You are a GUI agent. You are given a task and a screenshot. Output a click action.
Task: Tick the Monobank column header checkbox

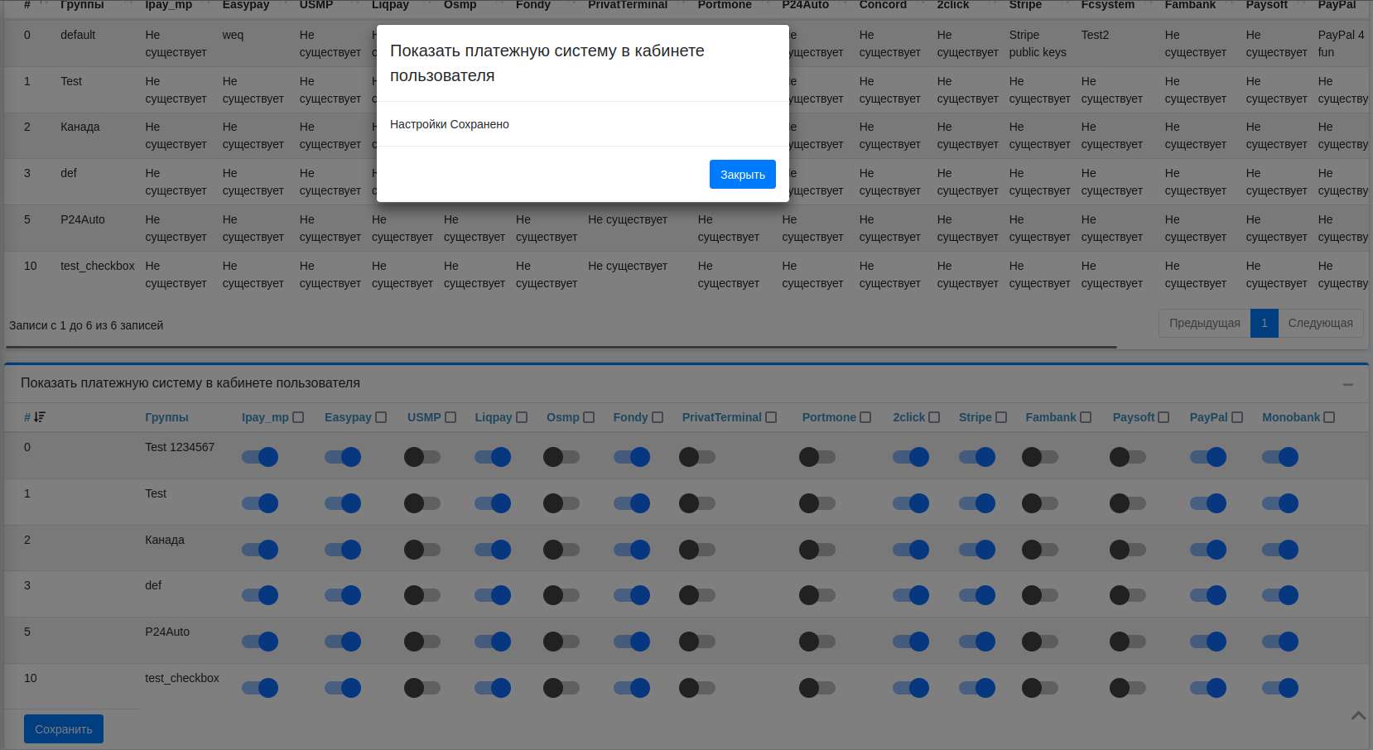click(x=1329, y=417)
